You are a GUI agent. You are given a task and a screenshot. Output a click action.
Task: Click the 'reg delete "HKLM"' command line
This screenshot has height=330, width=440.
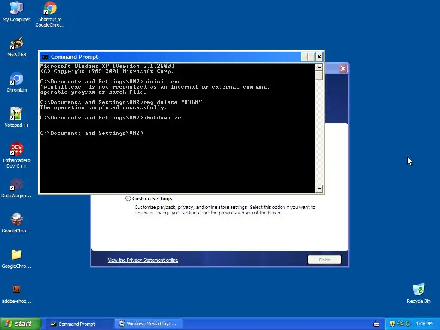pyautogui.click(x=173, y=102)
